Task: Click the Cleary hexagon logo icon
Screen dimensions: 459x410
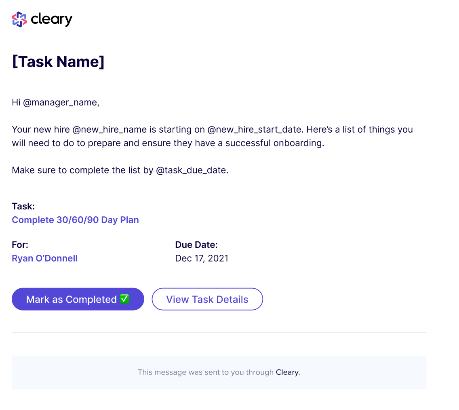Action: tap(19, 19)
